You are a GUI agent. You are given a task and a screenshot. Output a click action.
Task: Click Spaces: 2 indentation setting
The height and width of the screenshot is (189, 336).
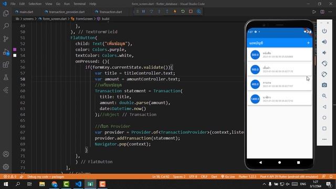pos(179,176)
